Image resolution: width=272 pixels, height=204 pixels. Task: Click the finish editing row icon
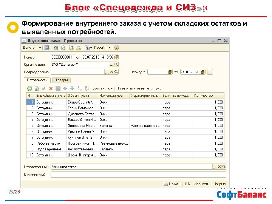click(x=58, y=89)
